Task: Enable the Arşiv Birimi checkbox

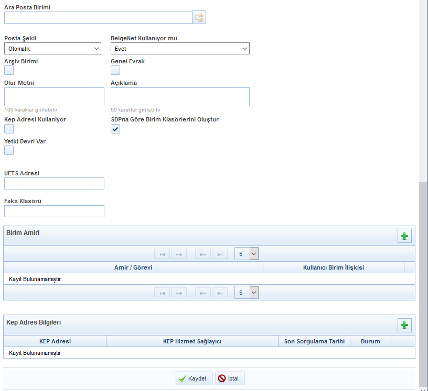Action: tap(9, 70)
